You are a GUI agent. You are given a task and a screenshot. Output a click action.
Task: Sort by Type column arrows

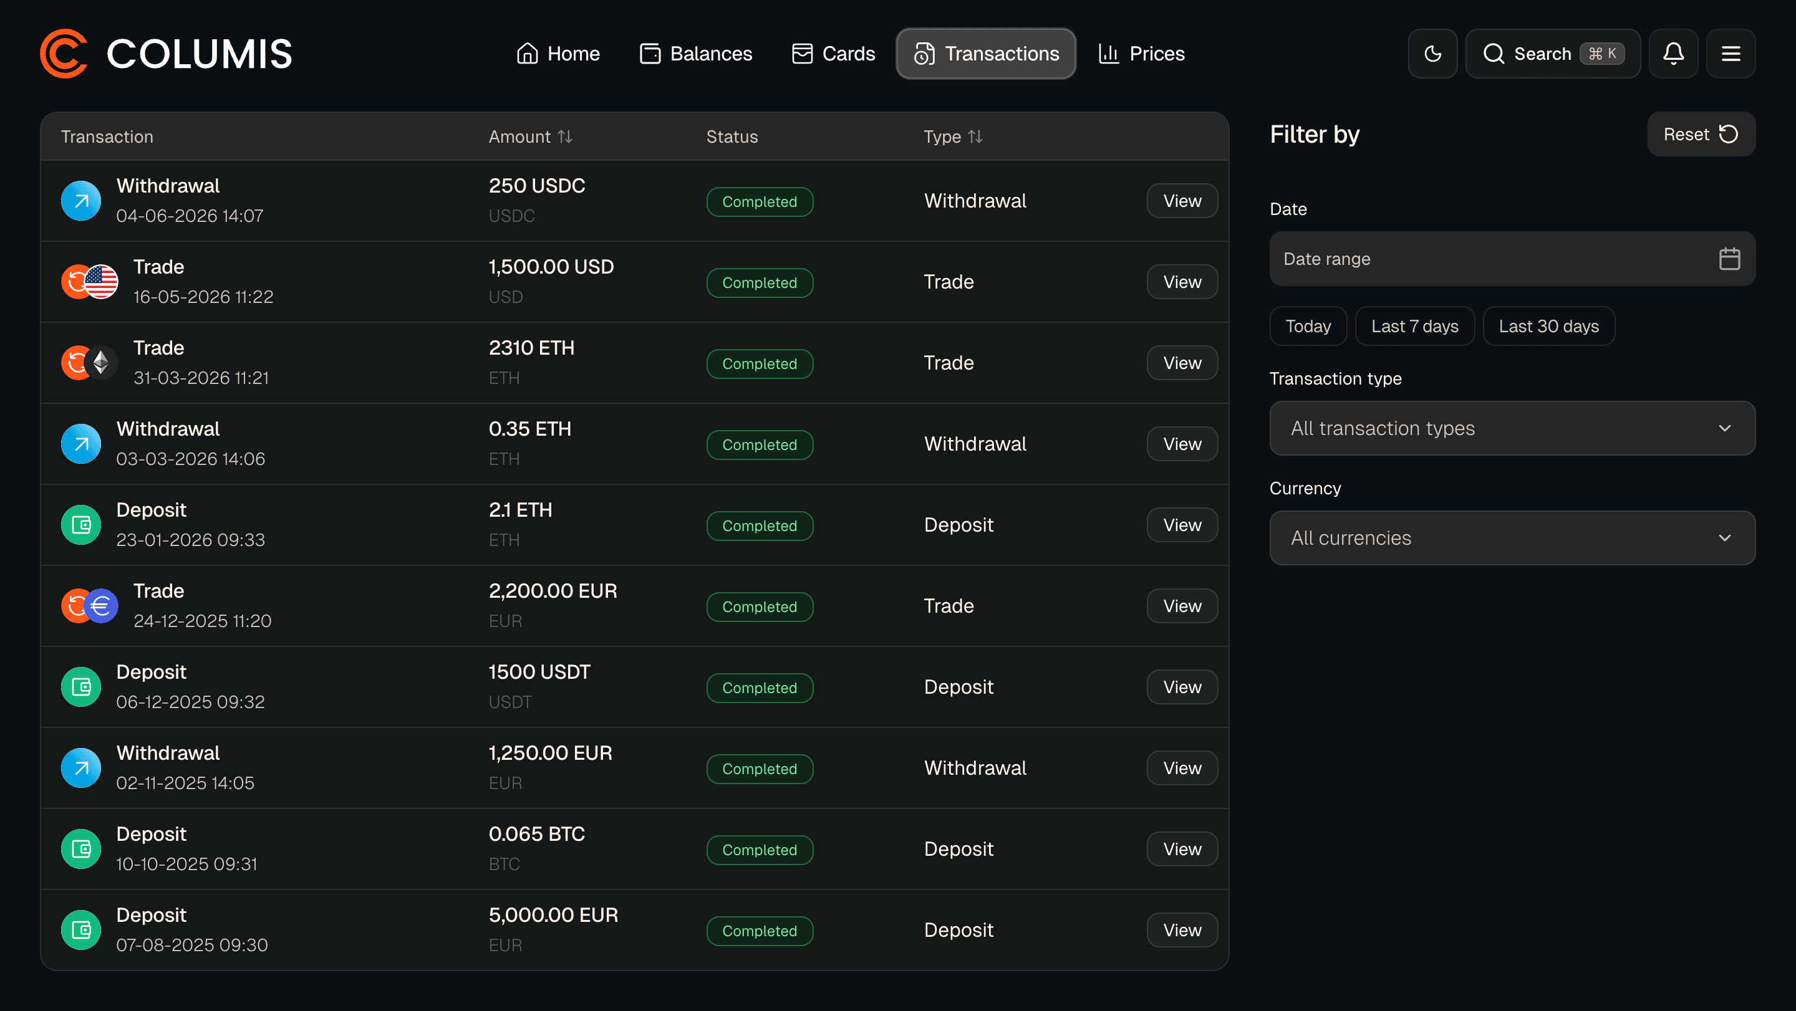coord(975,137)
